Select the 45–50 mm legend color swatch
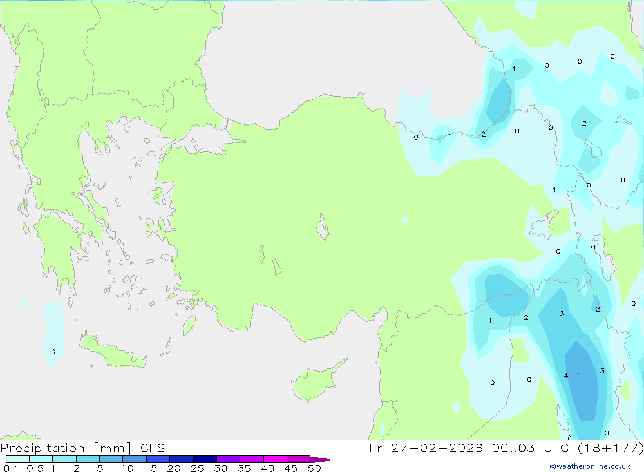Image resolution: width=644 pixels, height=472 pixels. 299,459
